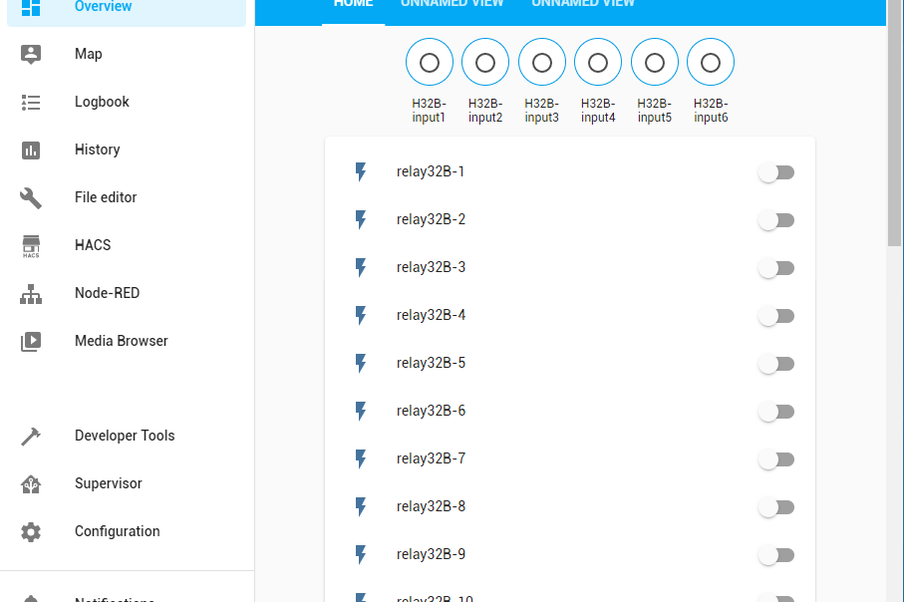Click the relay32B-4 lightning bolt icon
This screenshot has height=602, width=904.
point(362,316)
